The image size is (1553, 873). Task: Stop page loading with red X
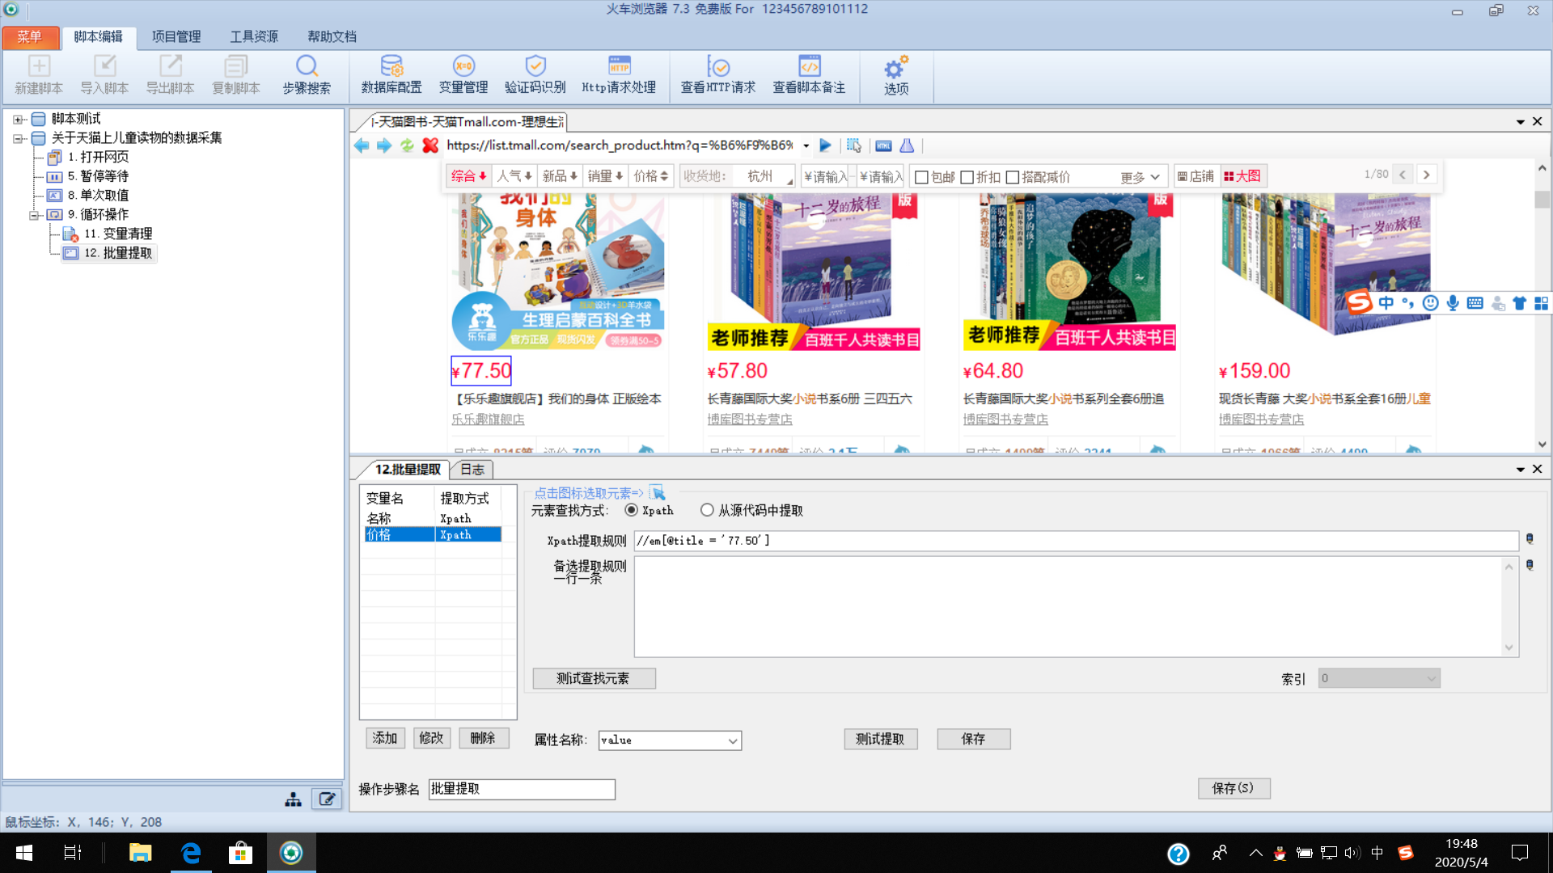point(430,145)
